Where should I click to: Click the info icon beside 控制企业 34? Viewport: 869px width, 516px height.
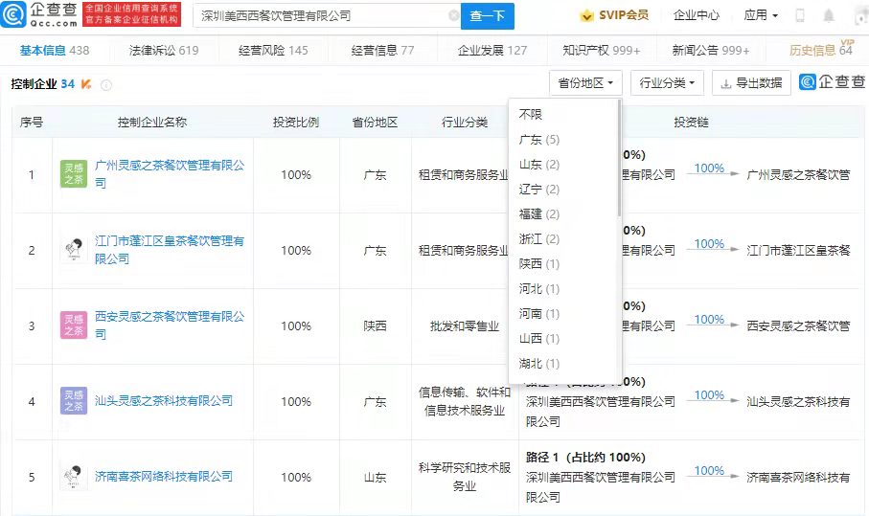(x=106, y=84)
